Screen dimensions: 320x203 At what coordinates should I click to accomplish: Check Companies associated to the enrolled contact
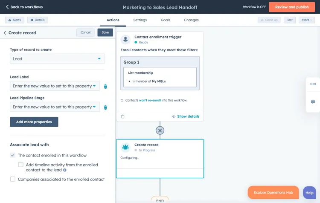pos(13,179)
